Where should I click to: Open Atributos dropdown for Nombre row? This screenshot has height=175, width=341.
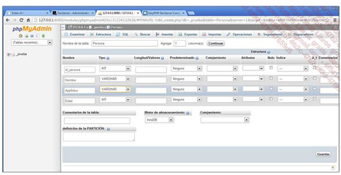point(253,79)
